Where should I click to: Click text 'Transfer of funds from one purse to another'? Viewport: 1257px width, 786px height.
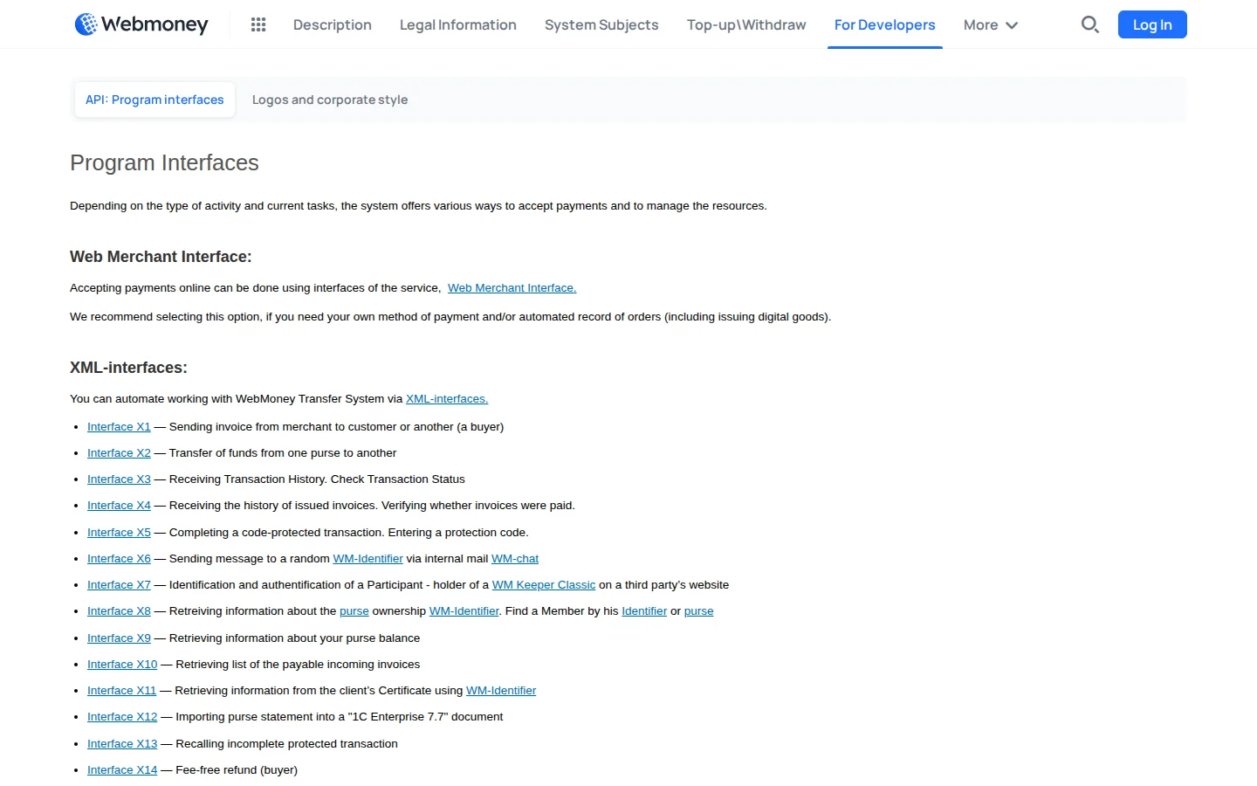pyautogui.click(x=283, y=453)
